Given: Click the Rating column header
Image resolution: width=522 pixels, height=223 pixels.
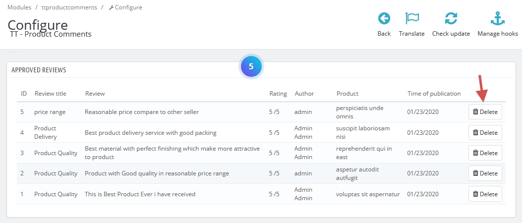Looking at the screenshot, I should (278, 94).
